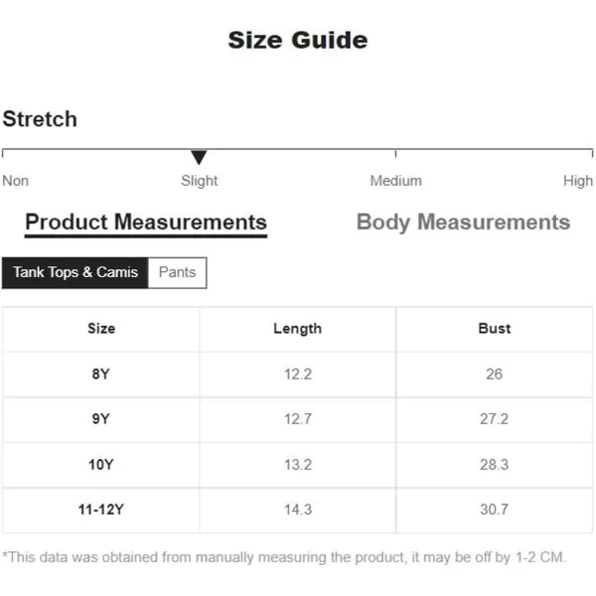This screenshot has width=596, height=596.
Task: Click the High stretch label
Action: 578,182
